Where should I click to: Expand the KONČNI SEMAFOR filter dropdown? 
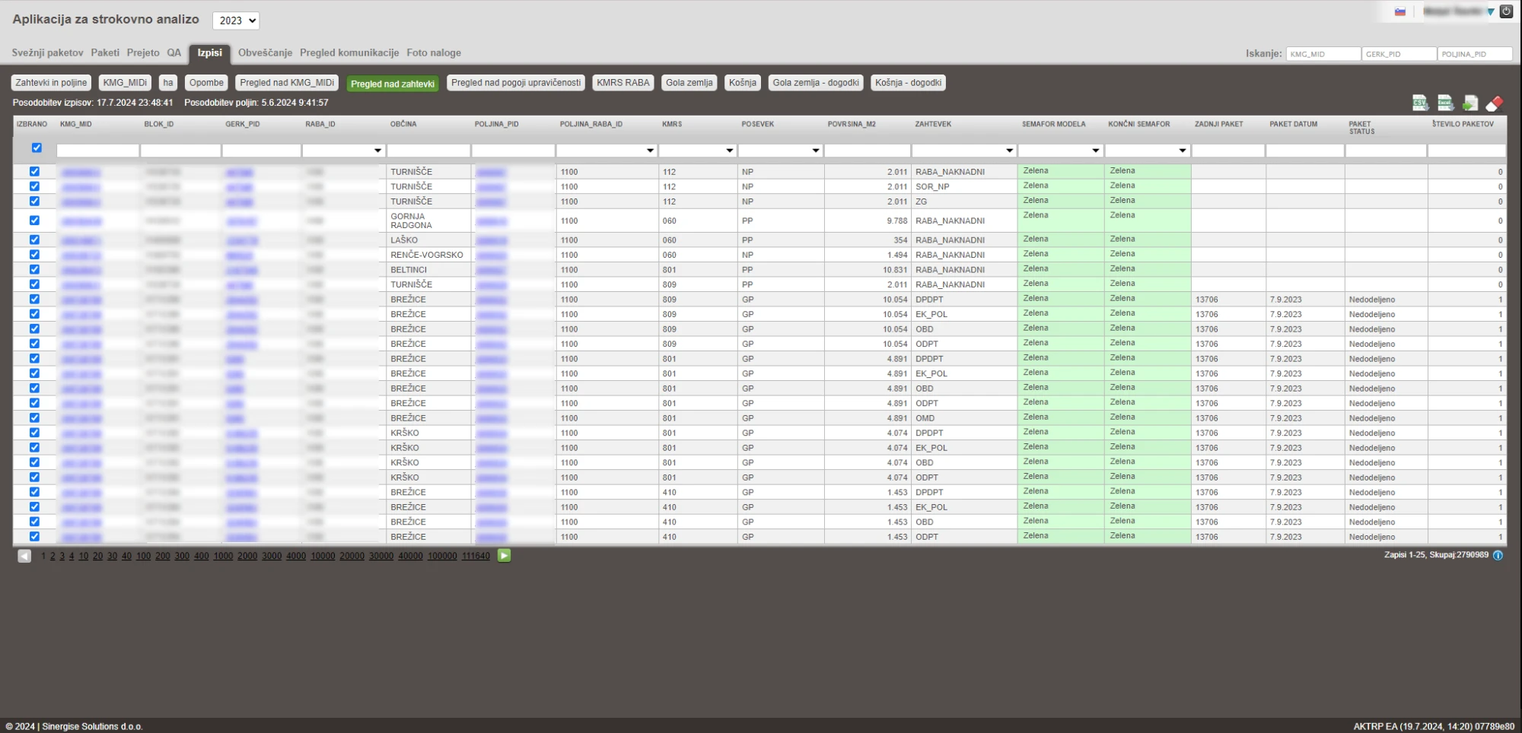(x=1182, y=151)
